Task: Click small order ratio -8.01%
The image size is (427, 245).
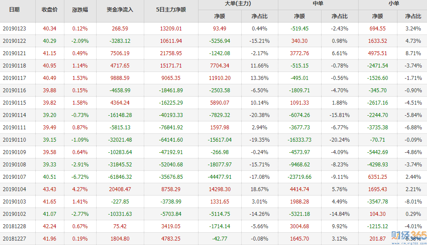Action: [x=413, y=202]
